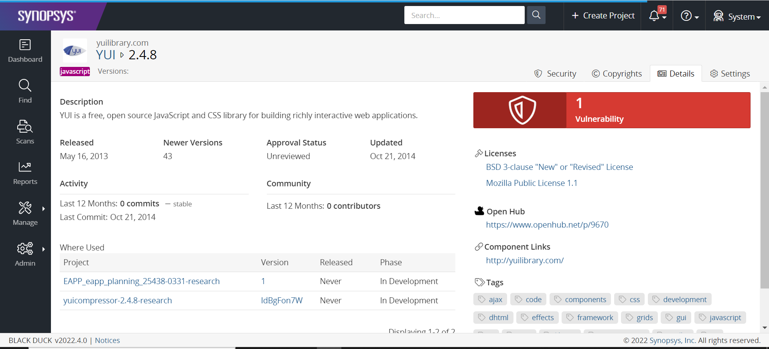Click the ajax tag
Image resolution: width=769 pixels, height=349 pixels.
490,299
